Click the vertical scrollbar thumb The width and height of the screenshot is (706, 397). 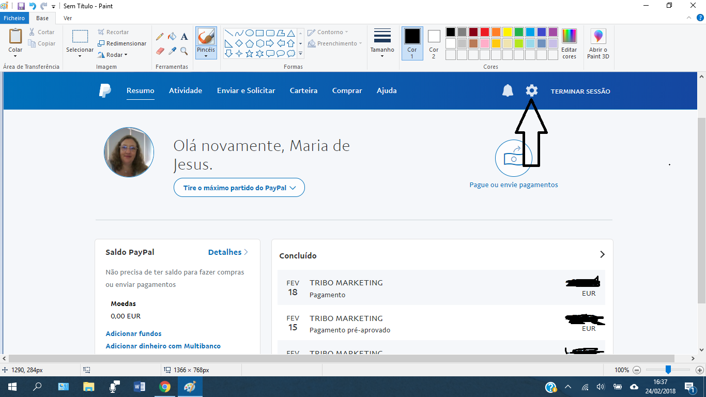[701, 210]
